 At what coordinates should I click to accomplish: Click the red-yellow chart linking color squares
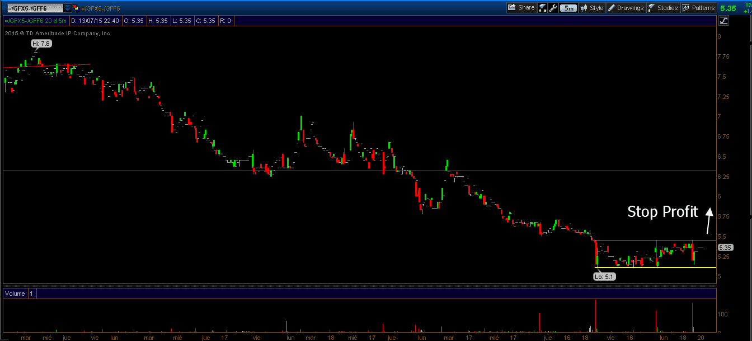[77, 8]
